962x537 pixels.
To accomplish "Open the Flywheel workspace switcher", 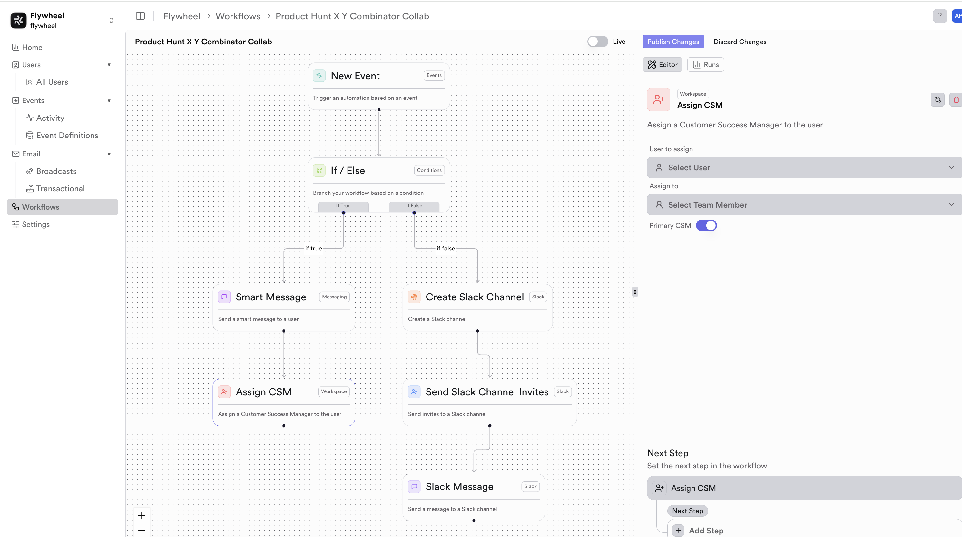I will 111,20.
